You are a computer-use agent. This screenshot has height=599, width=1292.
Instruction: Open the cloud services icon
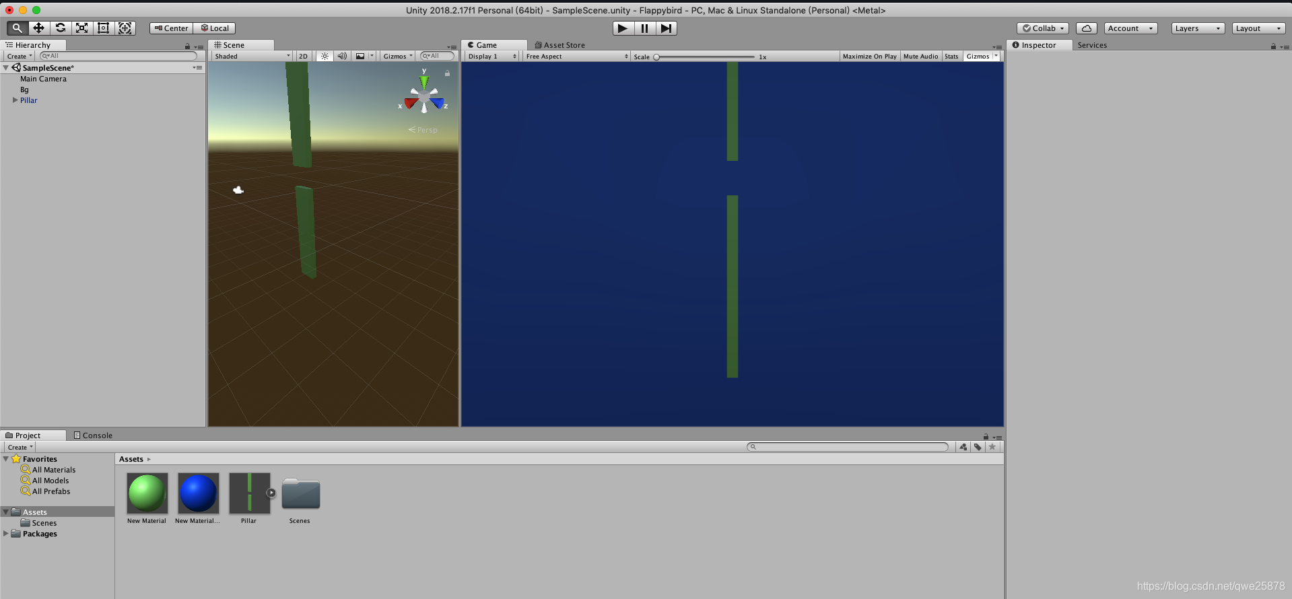pos(1086,28)
